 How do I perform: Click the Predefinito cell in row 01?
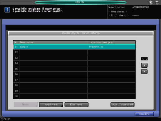(x=111, y=47)
